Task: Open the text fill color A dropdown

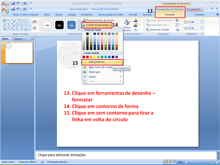Action: 137,20
